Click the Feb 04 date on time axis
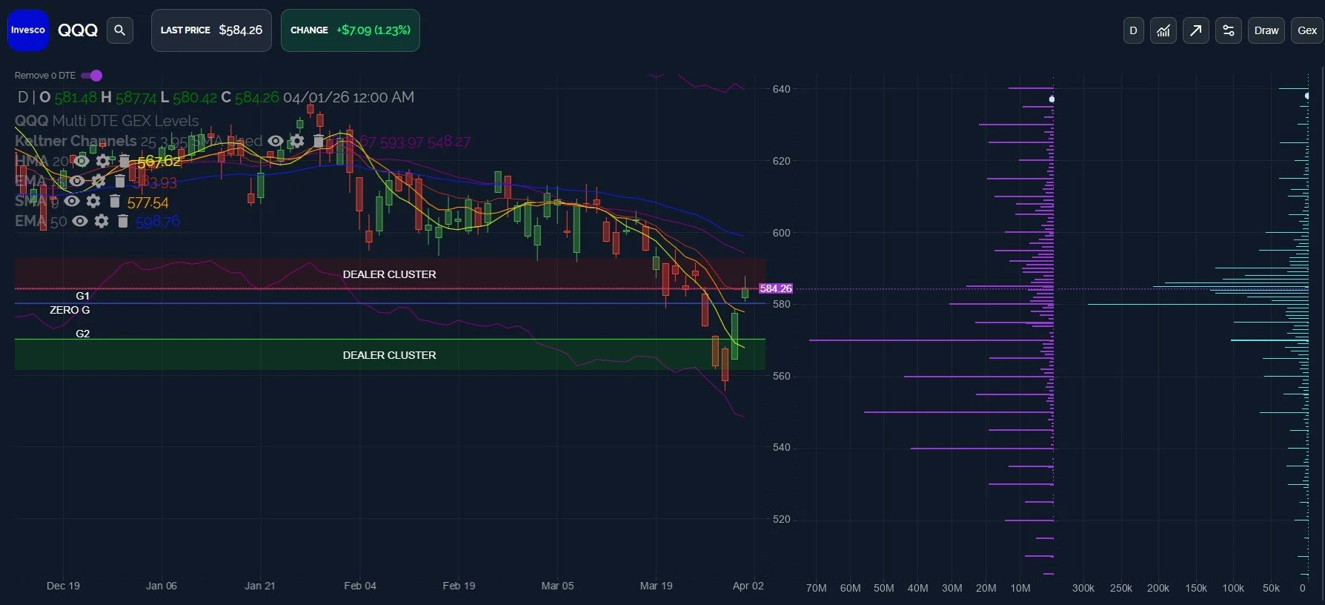This screenshot has height=605, width=1325. point(360,586)
